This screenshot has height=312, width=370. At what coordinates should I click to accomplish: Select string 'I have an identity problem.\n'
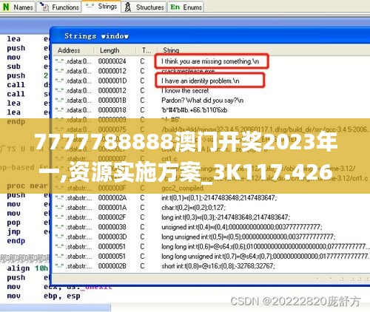click(x=201, y=81)
